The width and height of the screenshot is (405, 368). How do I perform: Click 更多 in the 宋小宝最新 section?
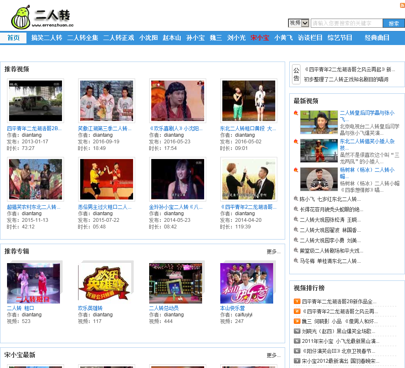click(274, 355)
